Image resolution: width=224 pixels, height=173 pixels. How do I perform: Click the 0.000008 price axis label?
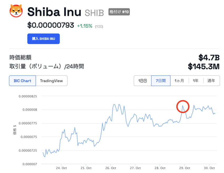tap(30, 110)
